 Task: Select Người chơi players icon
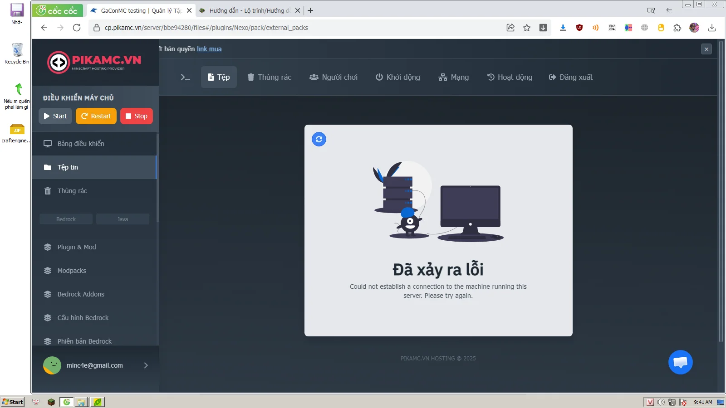(314, 77)
